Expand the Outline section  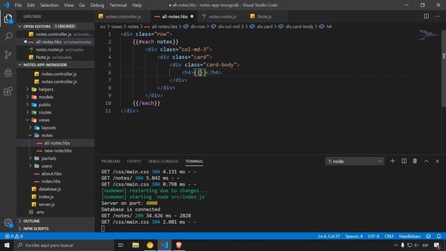(56, 221)
